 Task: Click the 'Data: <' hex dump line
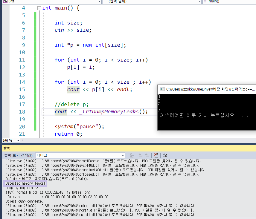58,197
